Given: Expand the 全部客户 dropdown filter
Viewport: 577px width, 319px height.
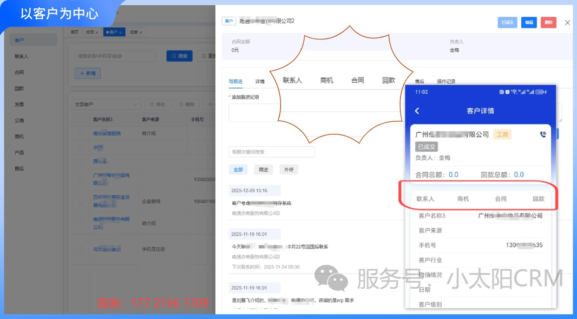Looking at the screenshot, I should (107, 104).
